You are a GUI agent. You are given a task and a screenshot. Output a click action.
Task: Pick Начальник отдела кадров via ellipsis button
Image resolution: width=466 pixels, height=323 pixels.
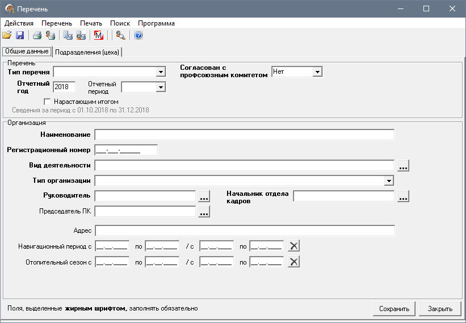(404, 196)
